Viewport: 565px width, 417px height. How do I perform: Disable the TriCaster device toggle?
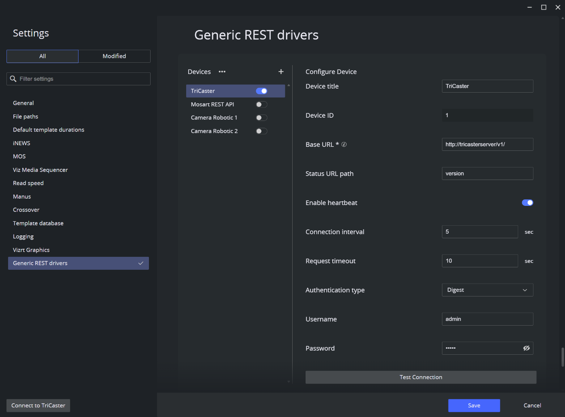(x=261, y=91)
